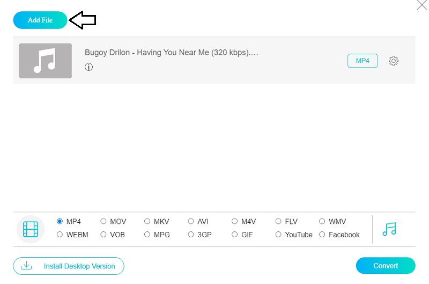Close the converter window
The image size is (429, 284).
[422, 5]
